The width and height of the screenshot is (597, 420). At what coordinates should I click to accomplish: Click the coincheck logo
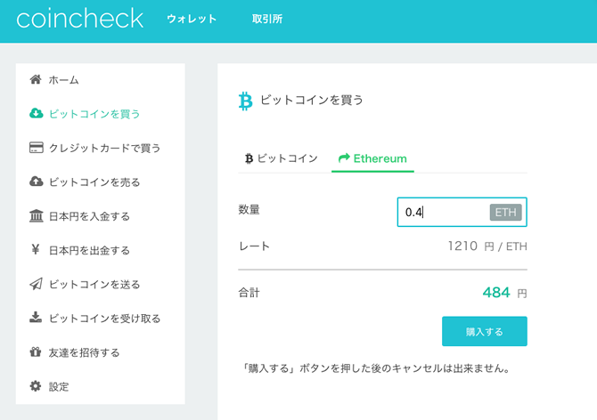coord(79,19)
